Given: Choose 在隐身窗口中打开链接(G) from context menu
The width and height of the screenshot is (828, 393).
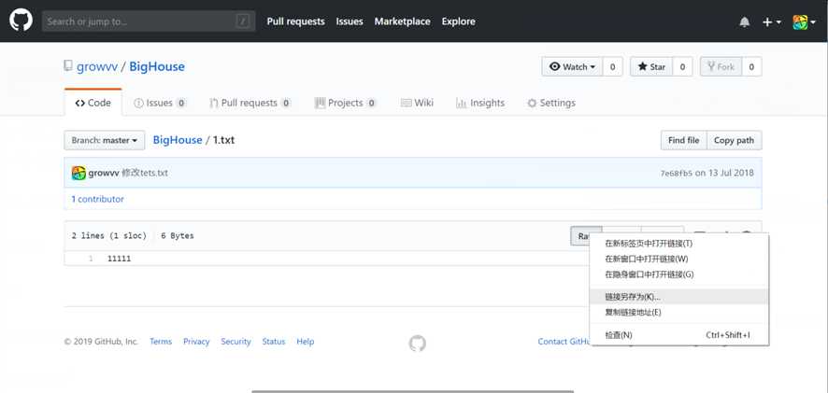Looking at the screenshot, I should point(678,274).
